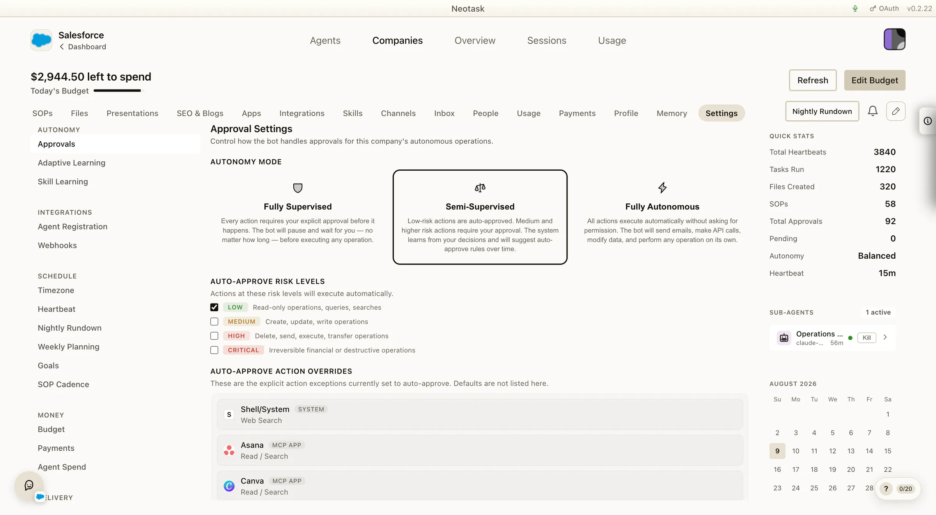Click the microphone icon in title bar
Image resolution: width=936 pixels, height=515 pixels.
(x=855, y=9)
